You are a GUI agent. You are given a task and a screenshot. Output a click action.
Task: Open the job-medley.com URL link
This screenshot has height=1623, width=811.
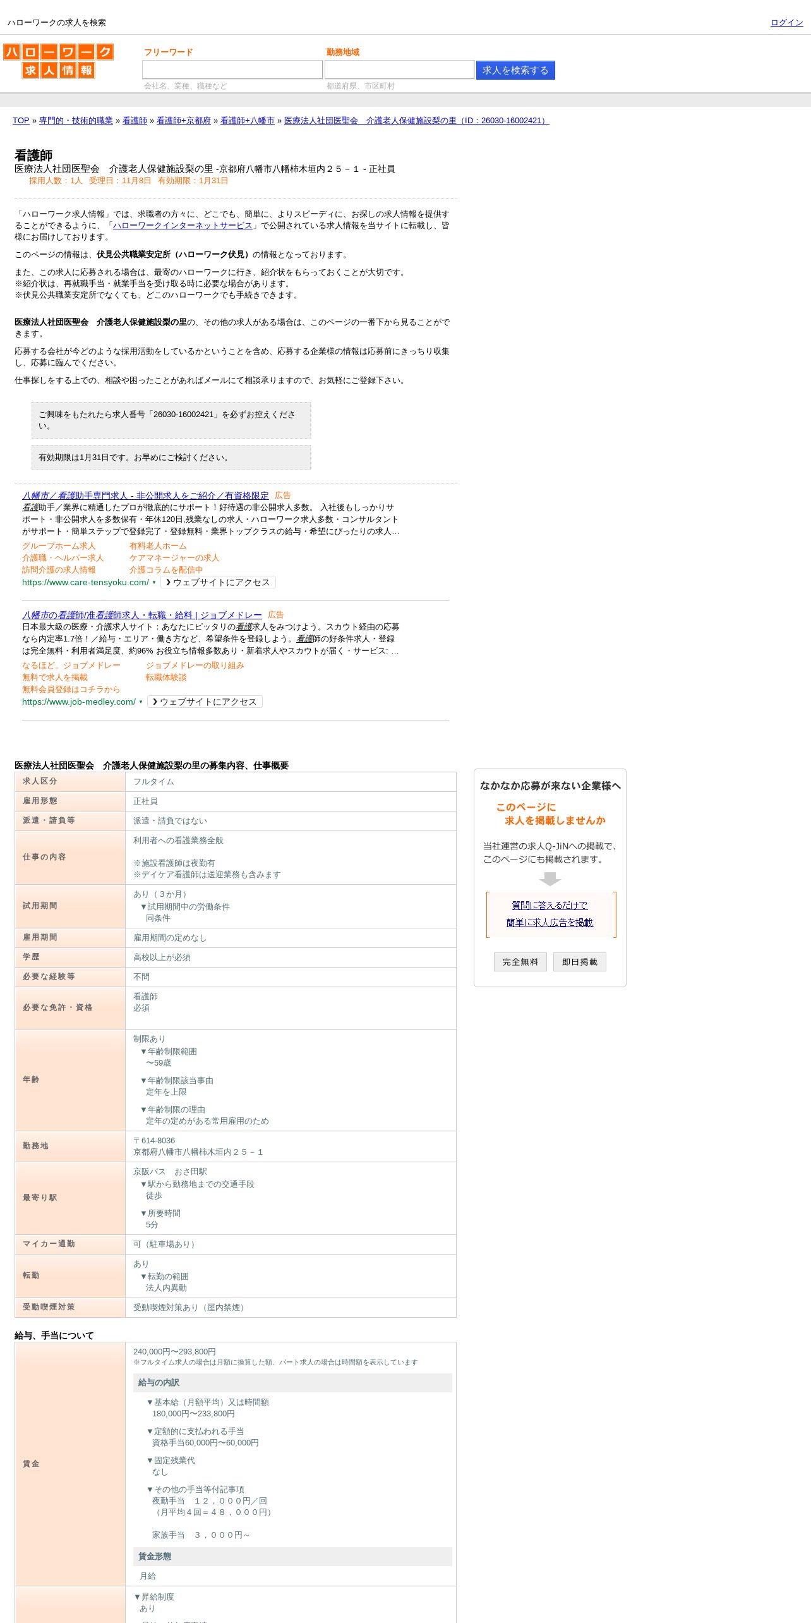coord(79,702)
